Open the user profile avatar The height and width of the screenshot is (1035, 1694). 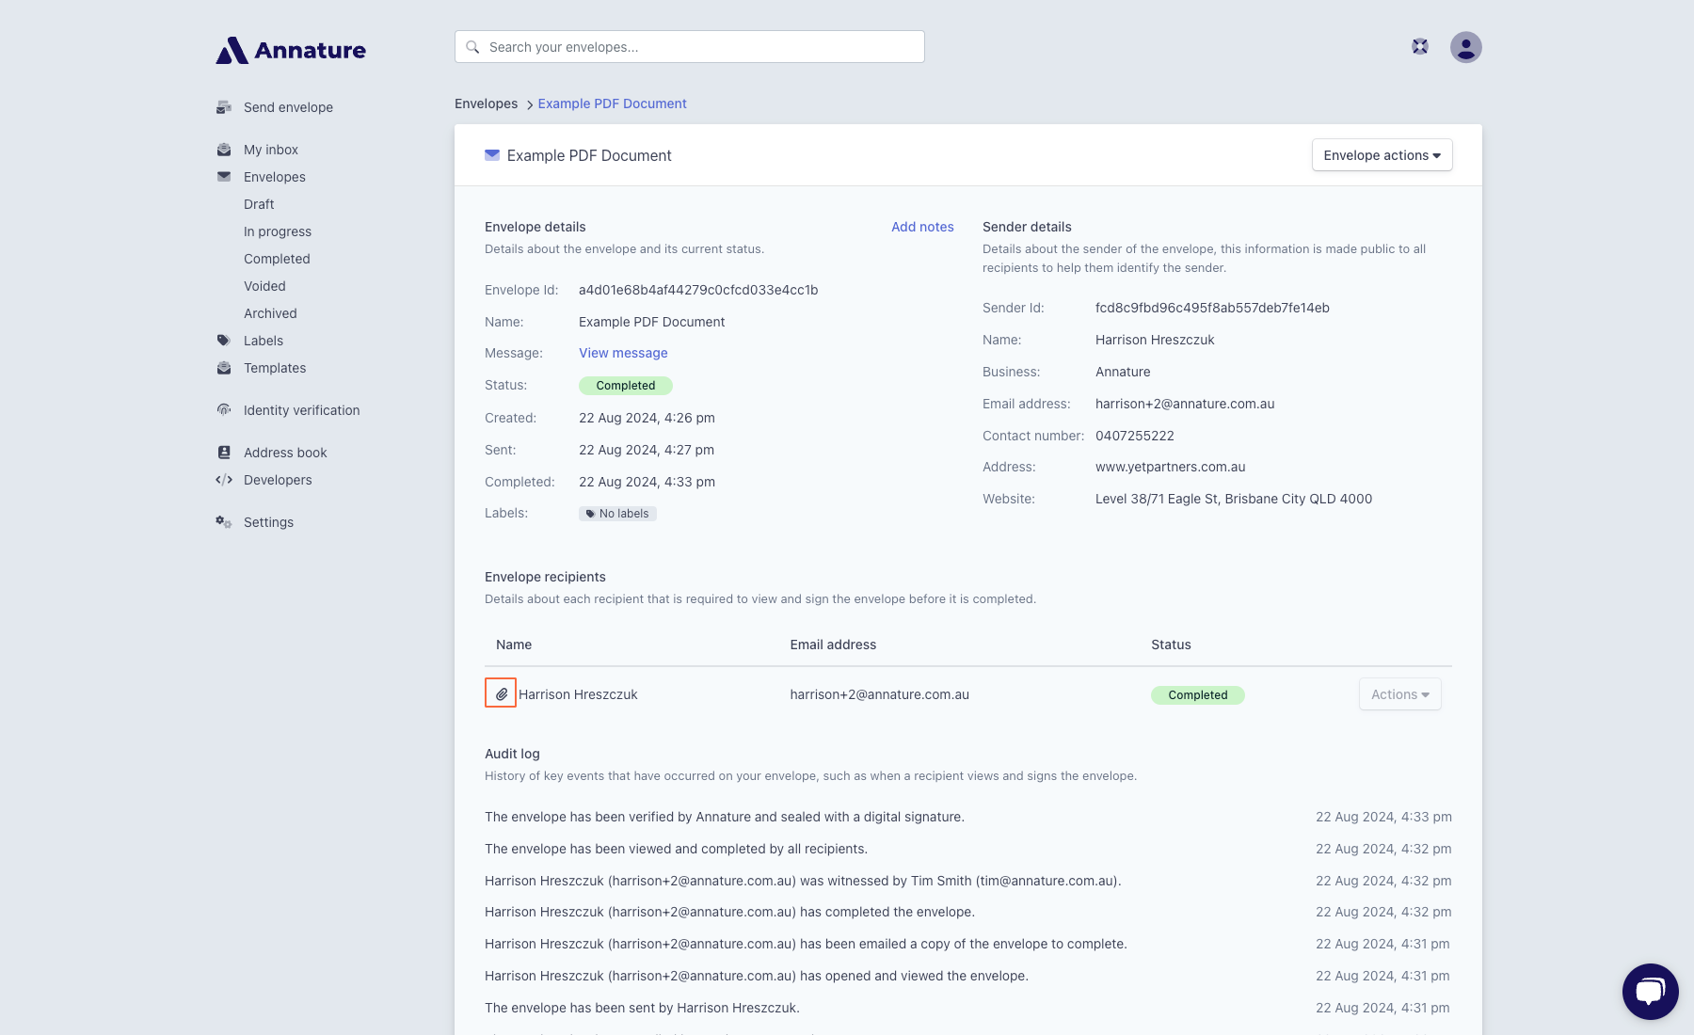pos(1466,47)
